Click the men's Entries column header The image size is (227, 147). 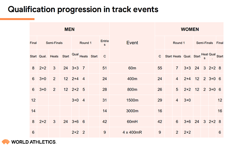point(104,43)
